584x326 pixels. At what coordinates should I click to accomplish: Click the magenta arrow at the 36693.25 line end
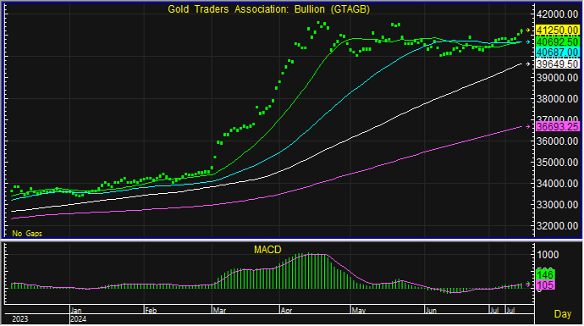coord(528,127)
